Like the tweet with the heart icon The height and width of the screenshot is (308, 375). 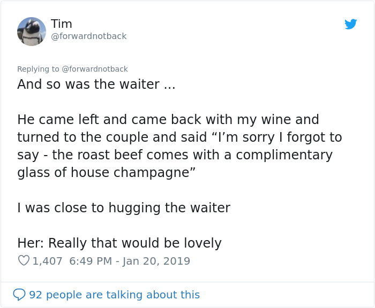pyautogui.click(x=24, y=261)
